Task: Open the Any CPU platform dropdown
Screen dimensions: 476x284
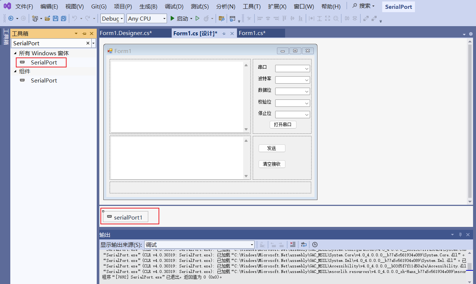Action: pos(147,18)
